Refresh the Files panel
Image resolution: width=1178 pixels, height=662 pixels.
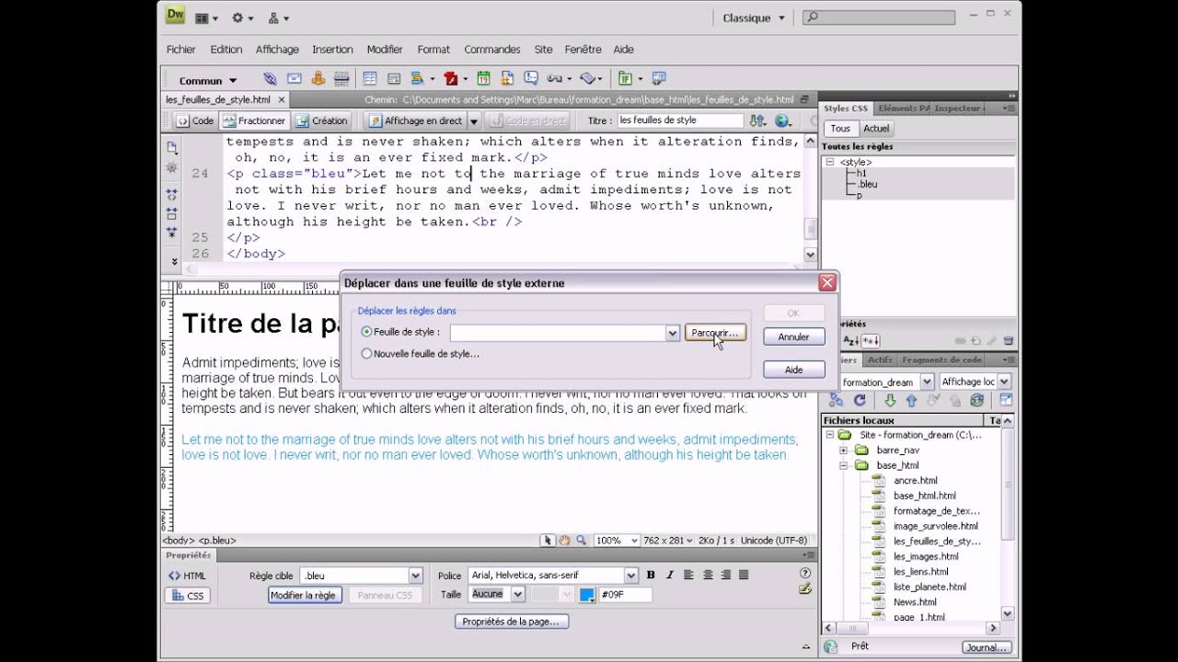click(x=860, y=401)
